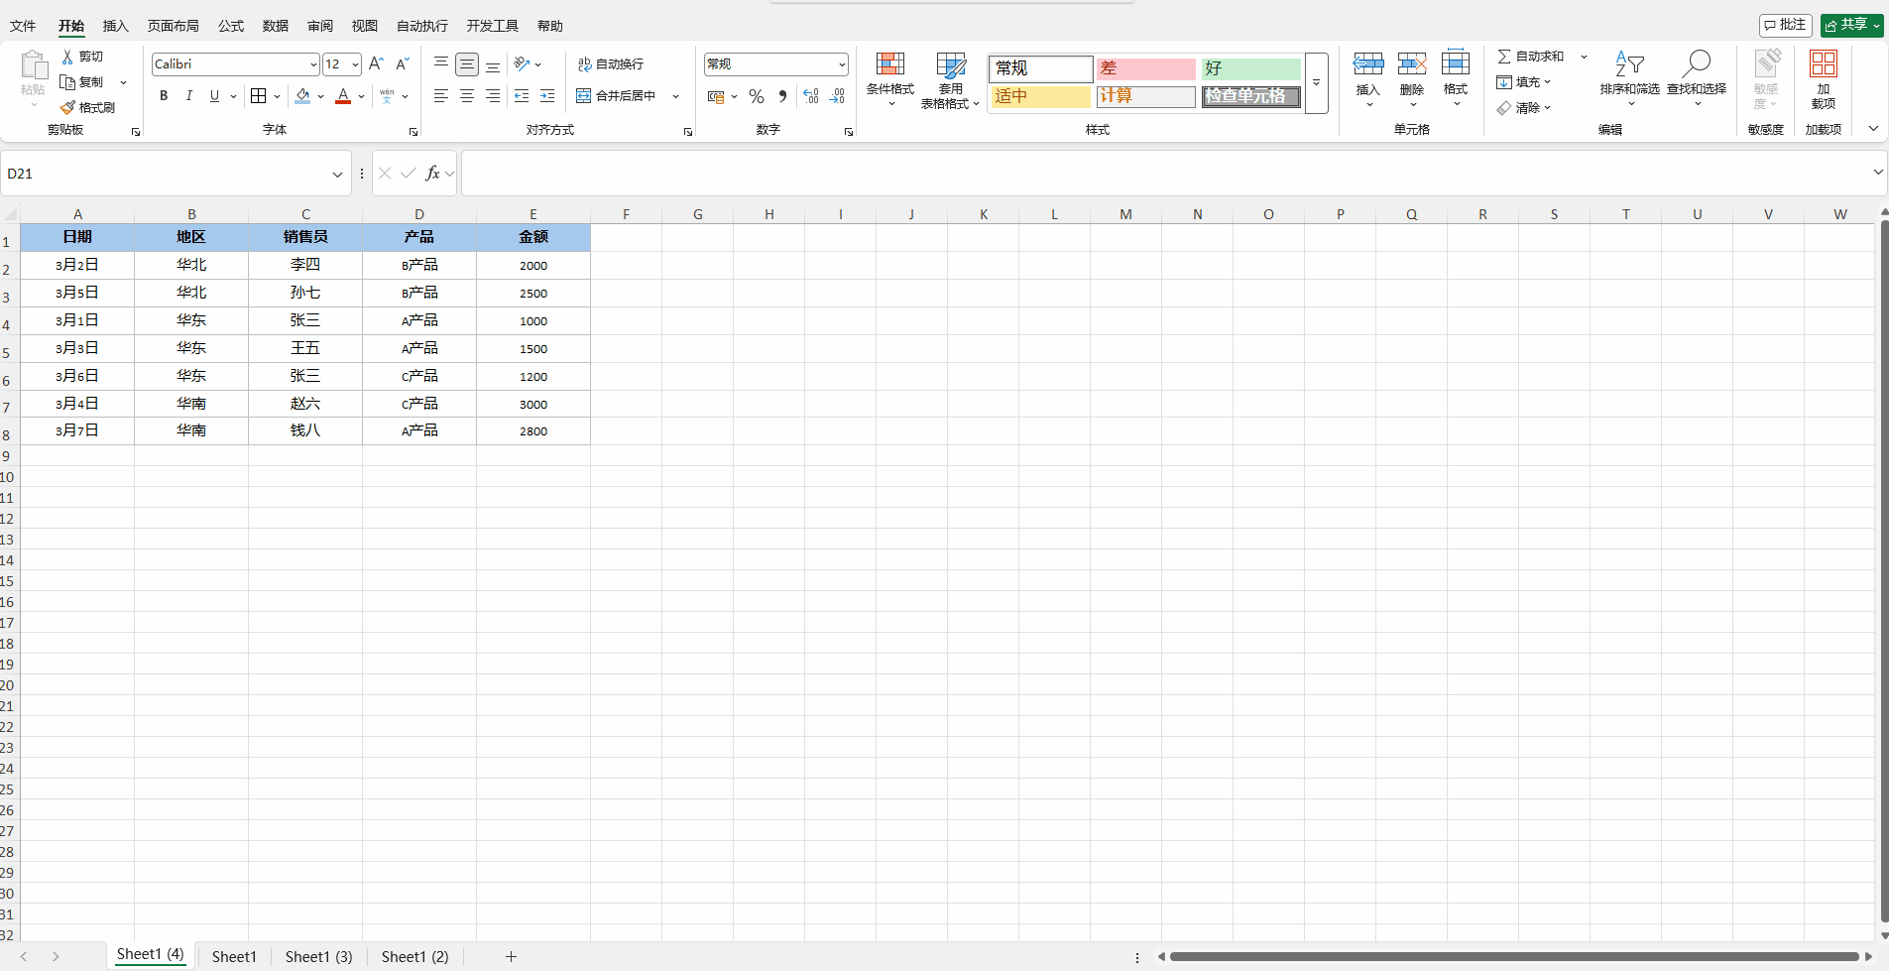Click the decrease font size icon

click(x=402, y=64)
